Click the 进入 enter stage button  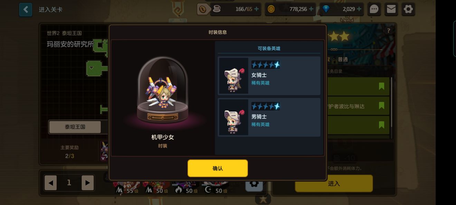334,184
